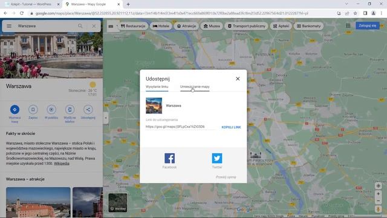Filter map by Muzea
Image resolution: width=387 pixels, height=218 pixels.
pos(212,26)
